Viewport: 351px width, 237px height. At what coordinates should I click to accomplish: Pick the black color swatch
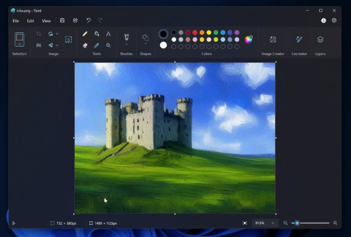pyautogui.click(x=174, y=32)
